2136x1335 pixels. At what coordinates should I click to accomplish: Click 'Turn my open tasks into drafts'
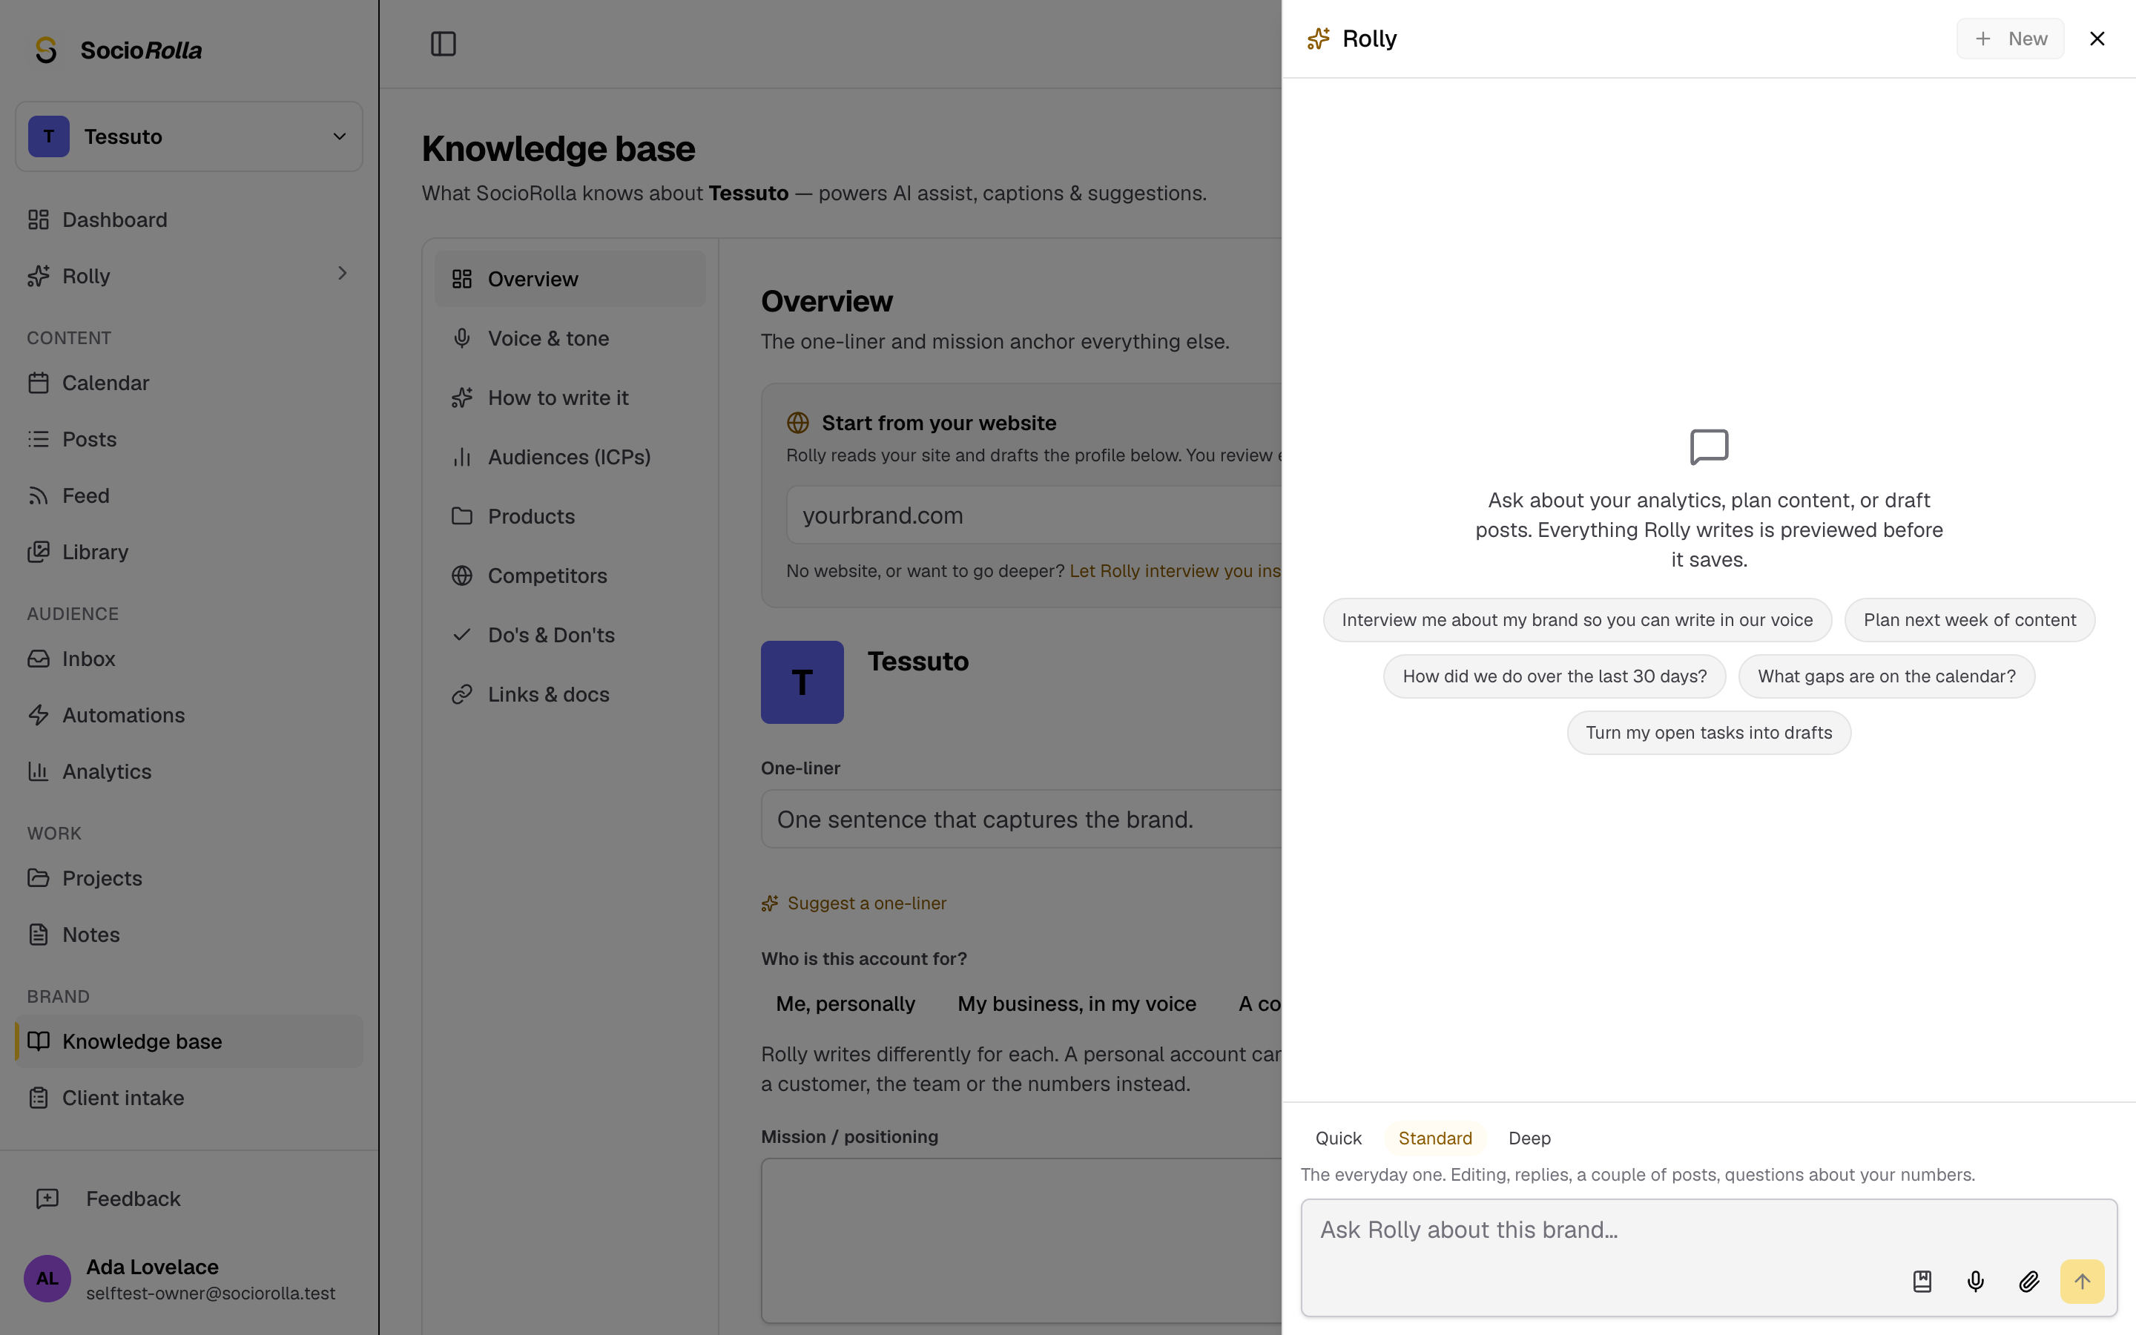(x=1709, y=733)
